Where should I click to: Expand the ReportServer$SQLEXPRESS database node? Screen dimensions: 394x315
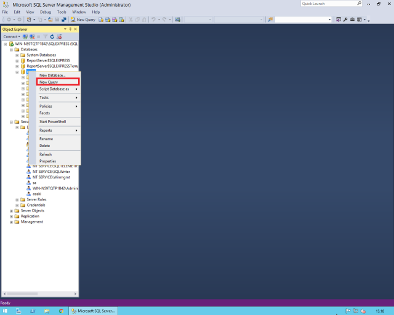pos(17,60)
